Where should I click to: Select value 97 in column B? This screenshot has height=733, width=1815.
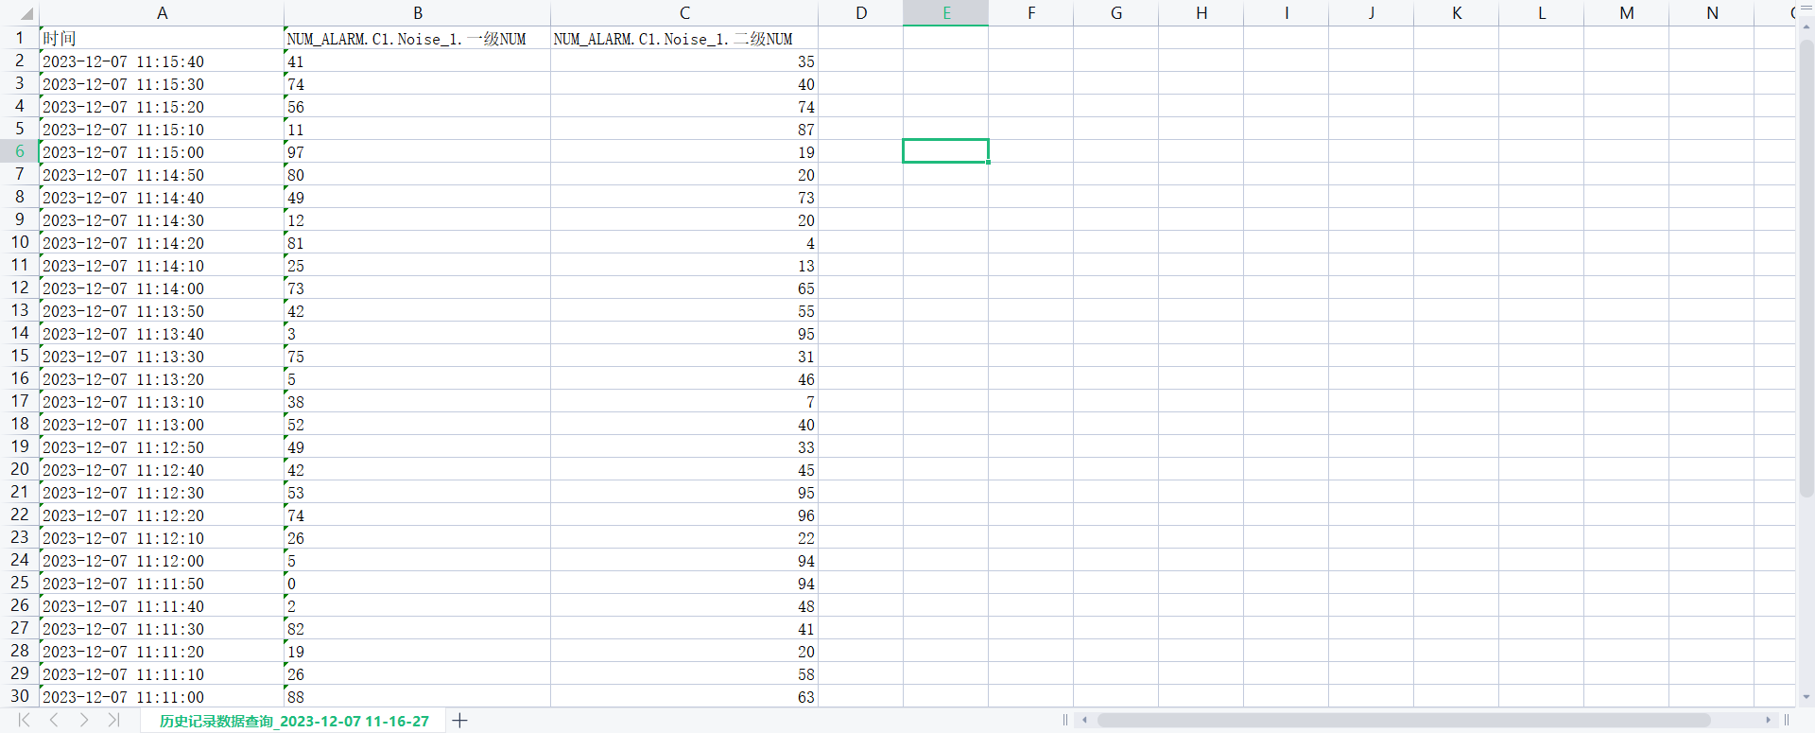click(x=418, y=151)
